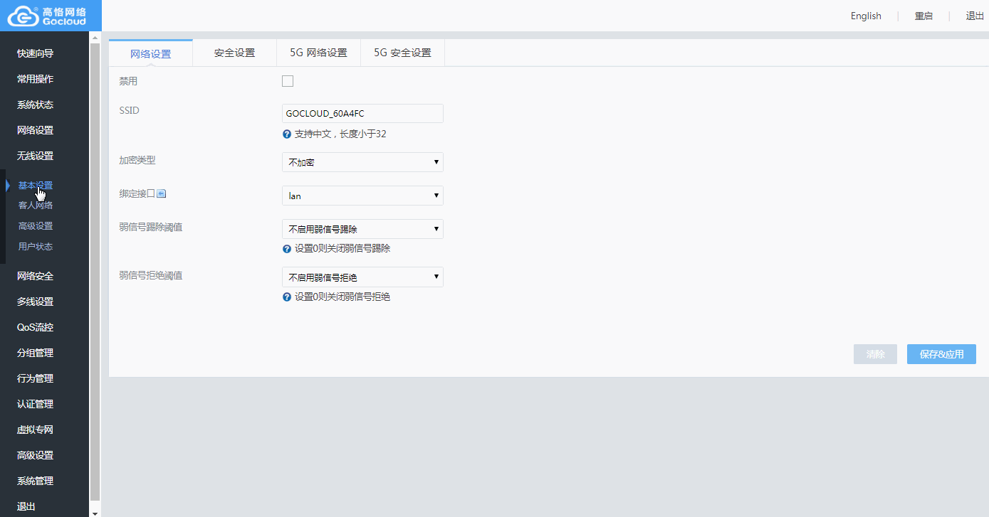Click the Gocloud logo icon
Screen dimensions: 989x517
(x=23, y=16)
